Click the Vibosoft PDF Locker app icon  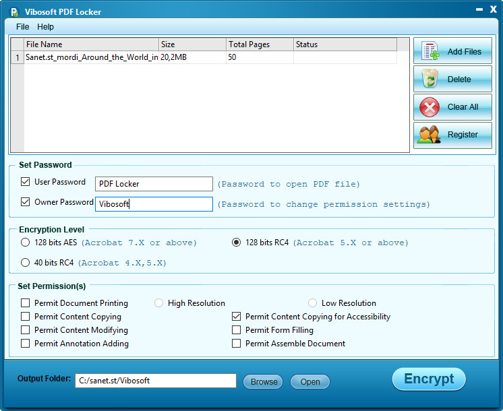click(14, 12)
